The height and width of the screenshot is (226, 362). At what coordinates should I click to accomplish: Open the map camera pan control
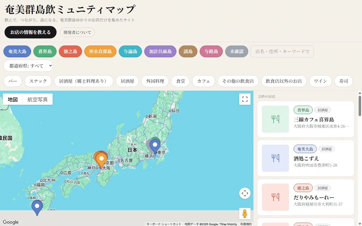coord(245,193)
